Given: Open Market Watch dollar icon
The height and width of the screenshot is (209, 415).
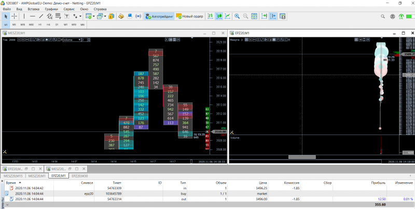Looking at the screenshot, I should point(112,17).
